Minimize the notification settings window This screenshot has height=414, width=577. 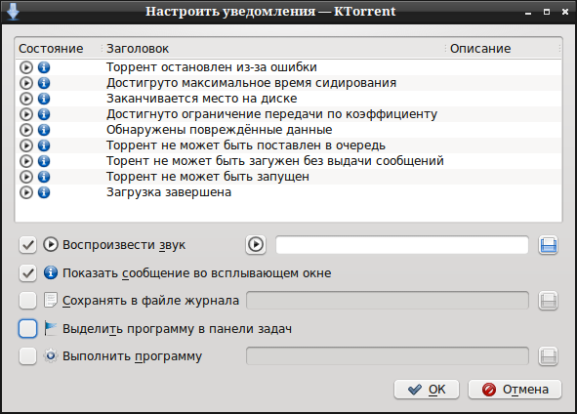(528, 13)
